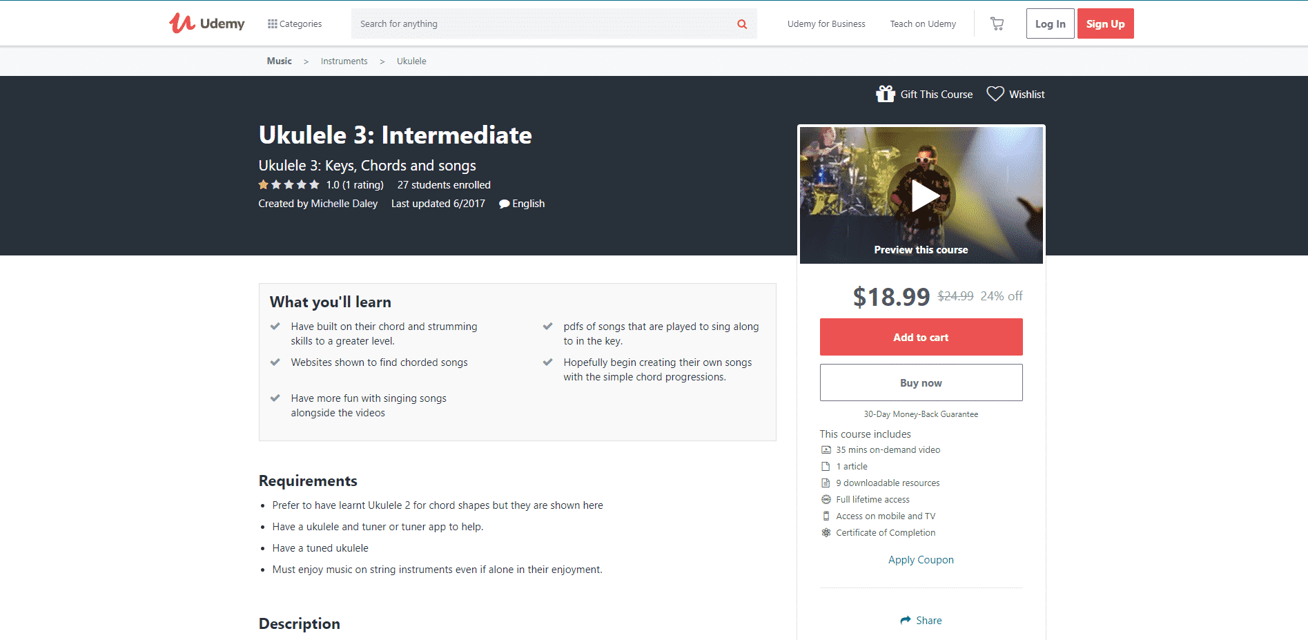This screenshot has height=640, width=1308.
Task: Select Gift This Course text
Action: pos(937,94)
